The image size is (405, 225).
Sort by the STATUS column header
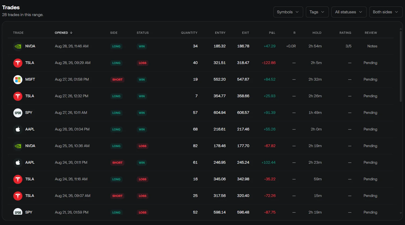[x=143, y=33]
